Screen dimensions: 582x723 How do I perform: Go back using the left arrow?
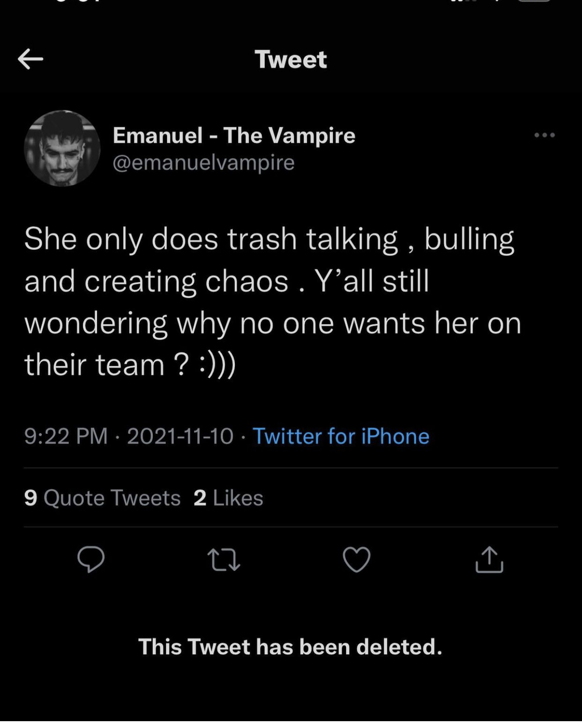(30, 59)
